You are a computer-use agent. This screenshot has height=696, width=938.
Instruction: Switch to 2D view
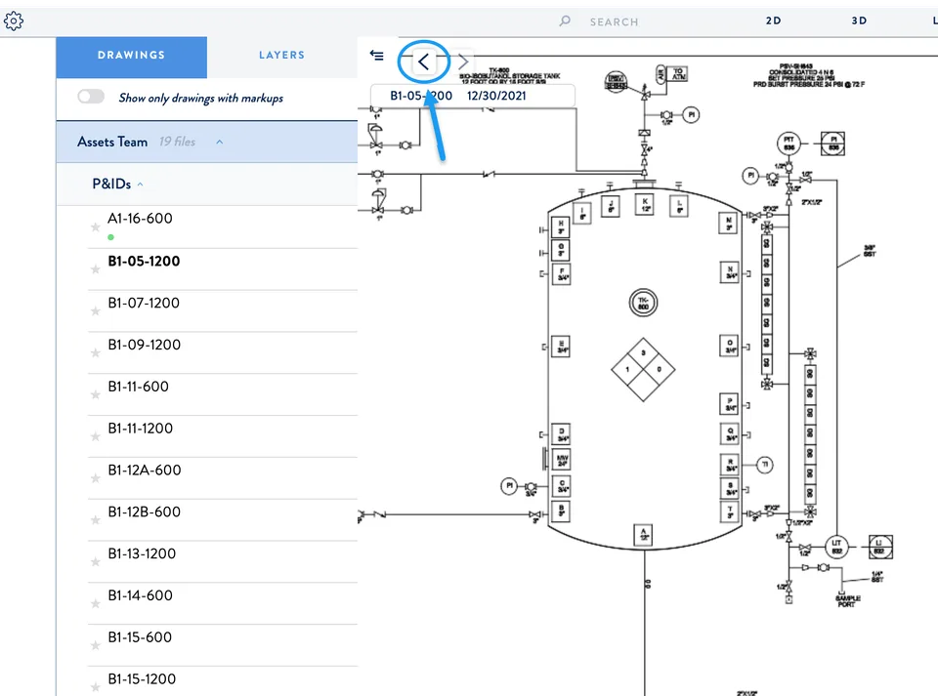[x=774, y=20]
